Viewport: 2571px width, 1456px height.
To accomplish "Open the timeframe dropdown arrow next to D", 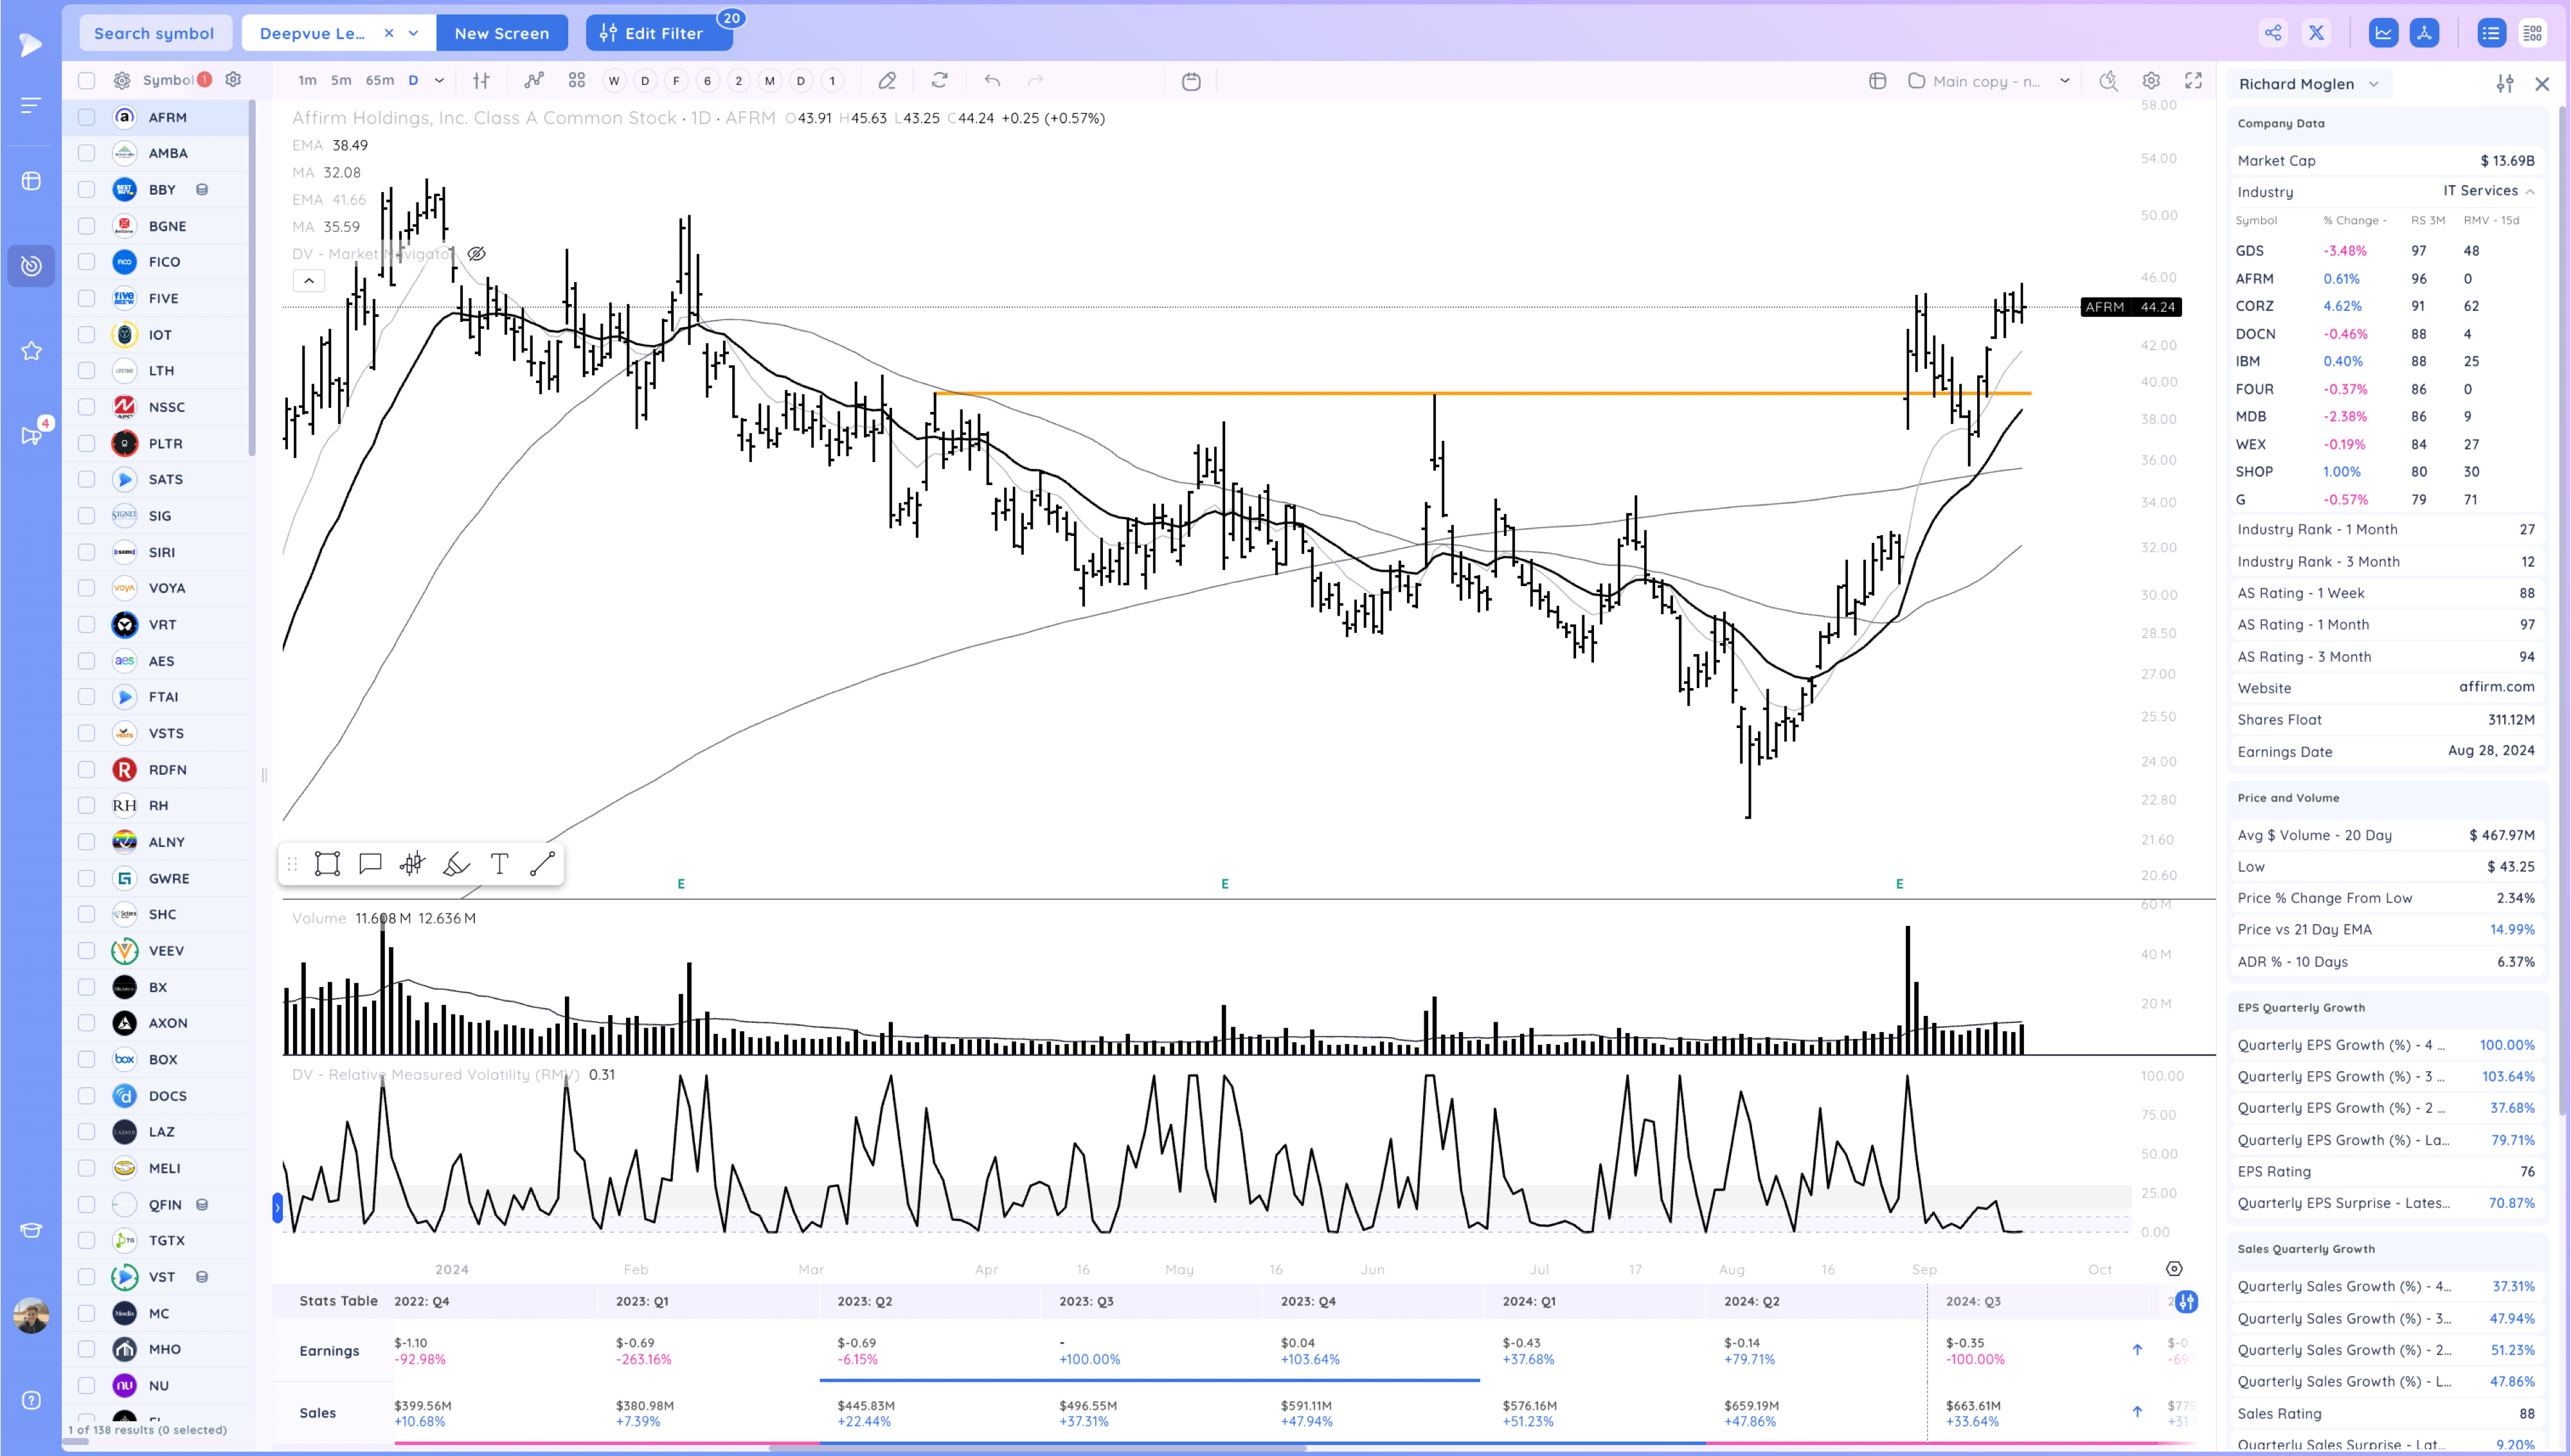I will 439,81.
